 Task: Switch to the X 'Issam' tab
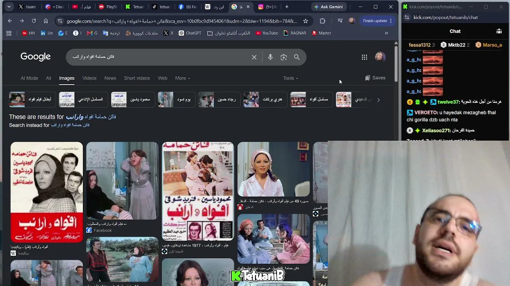[x=27, y=7]
